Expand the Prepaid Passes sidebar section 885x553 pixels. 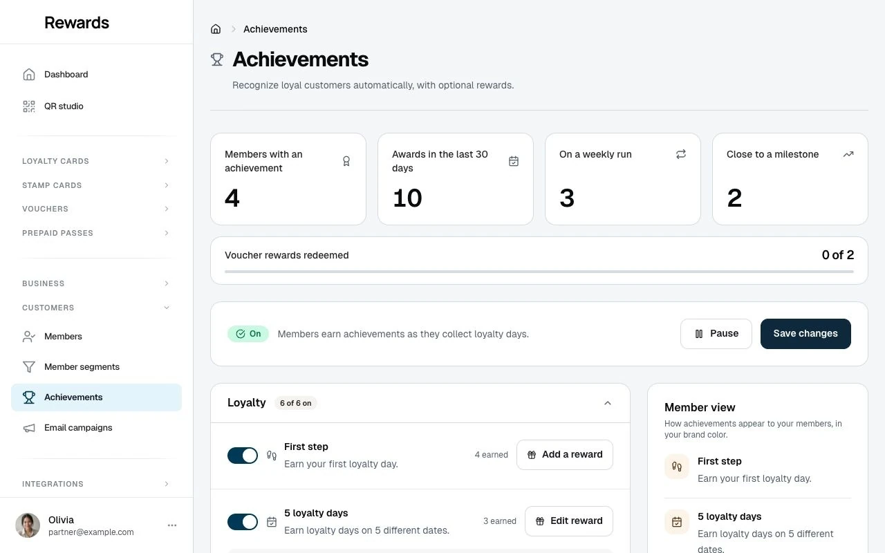(96, 233)
